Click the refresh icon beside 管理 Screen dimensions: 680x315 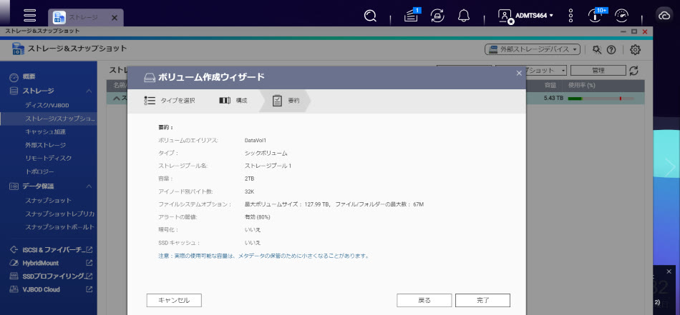(x=633, y=71)
